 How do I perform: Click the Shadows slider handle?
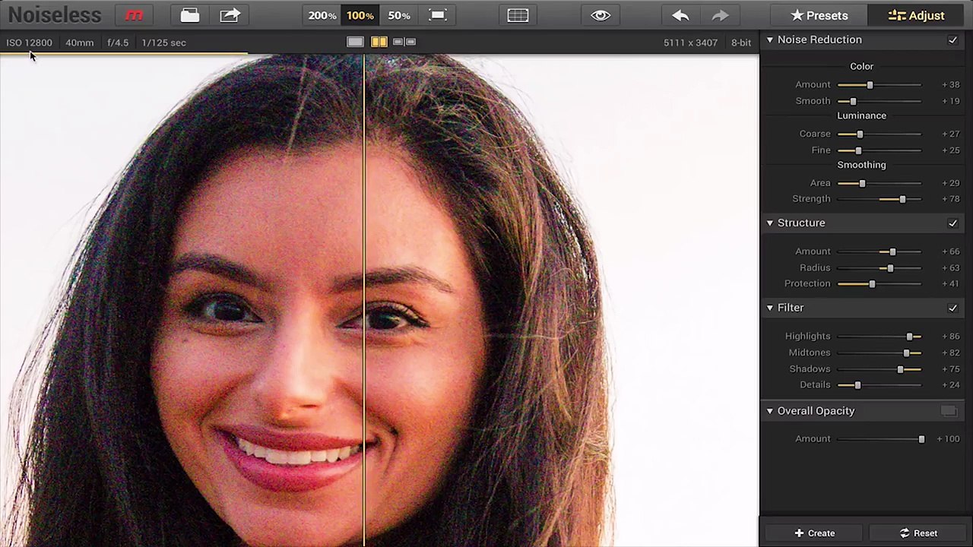(900, 369)
